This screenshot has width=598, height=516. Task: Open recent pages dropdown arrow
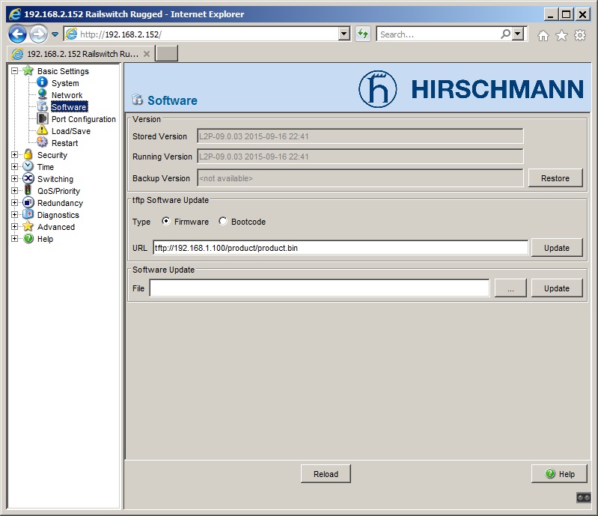(x=55, y=34)
